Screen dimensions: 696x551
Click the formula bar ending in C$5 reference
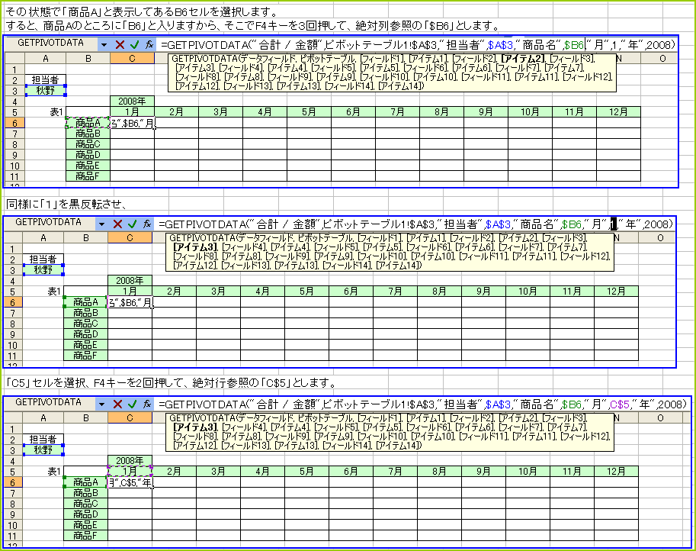422,404
